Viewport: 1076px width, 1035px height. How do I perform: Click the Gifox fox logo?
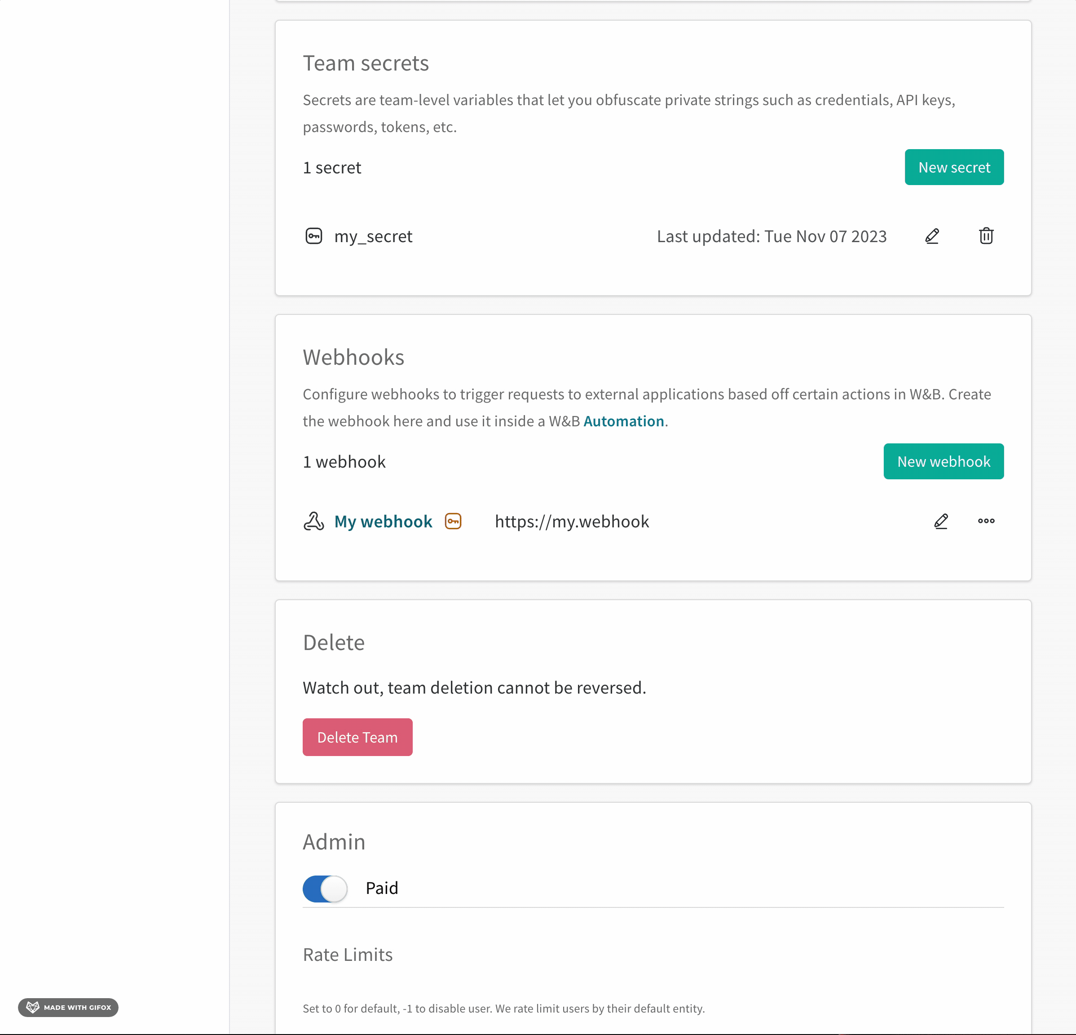(33, 1007)
